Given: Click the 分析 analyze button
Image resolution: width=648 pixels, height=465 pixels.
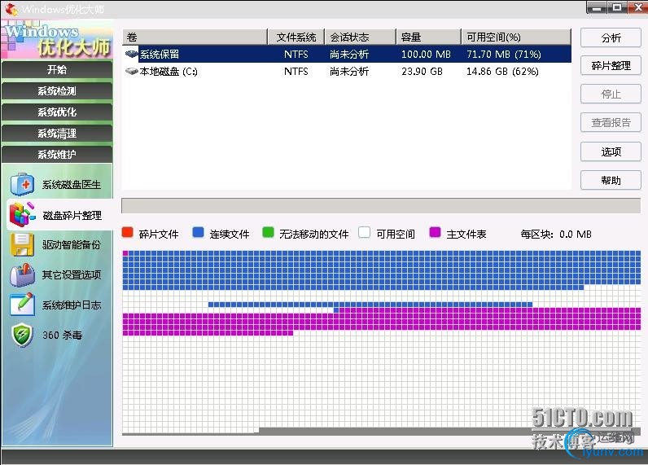Looking at the screenshot, I should pos(611,38).
